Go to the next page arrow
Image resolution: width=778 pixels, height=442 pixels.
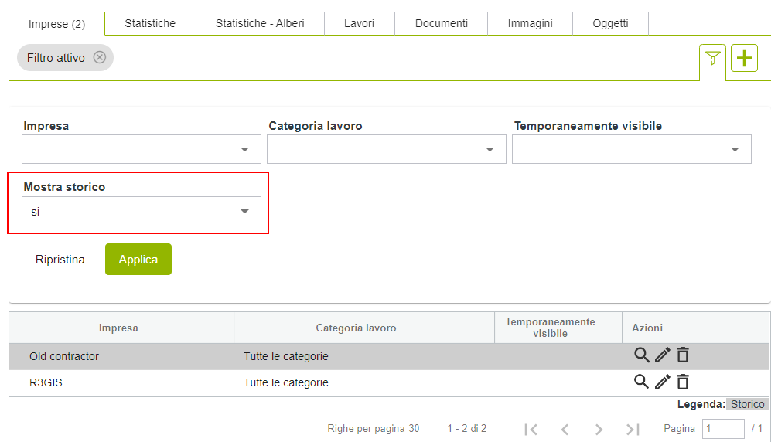click(599, 429)
